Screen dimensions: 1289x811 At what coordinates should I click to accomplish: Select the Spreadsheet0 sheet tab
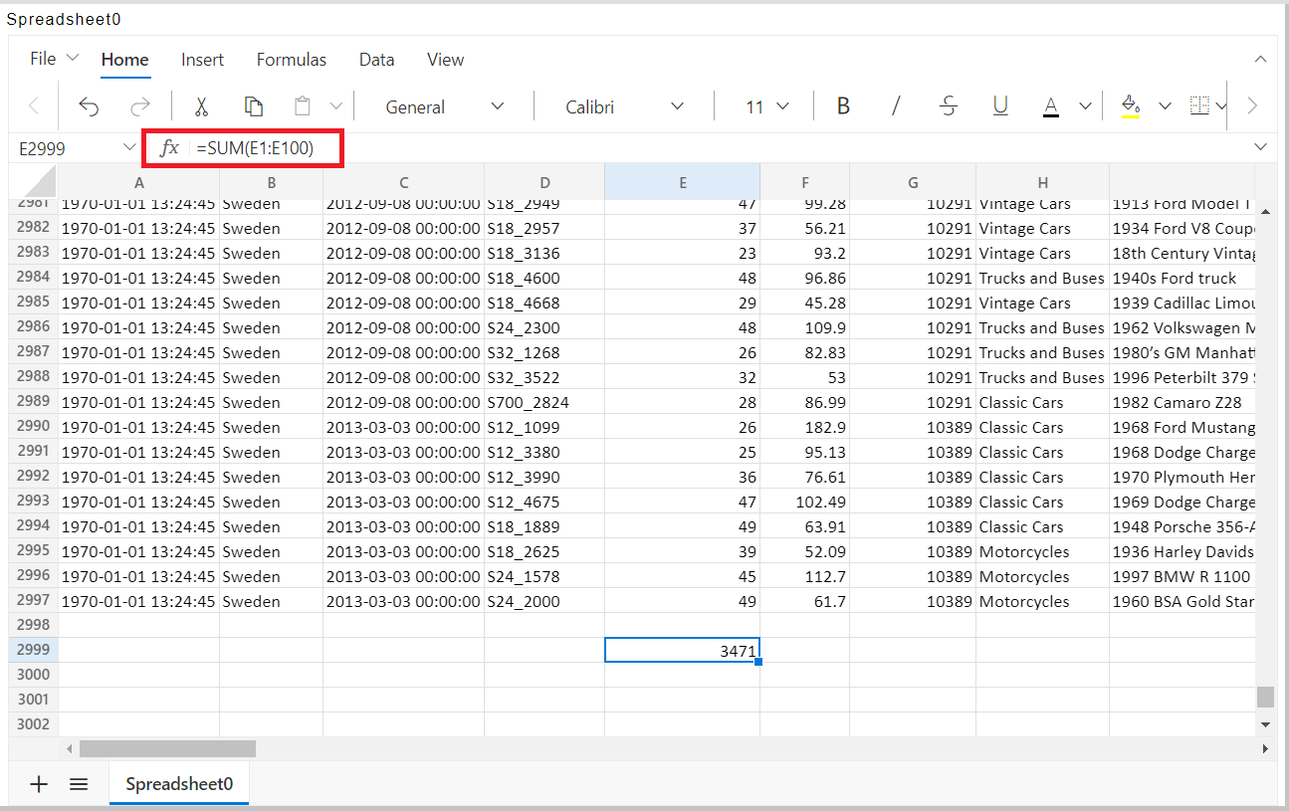pyautogui.click(x=179, y=784)
